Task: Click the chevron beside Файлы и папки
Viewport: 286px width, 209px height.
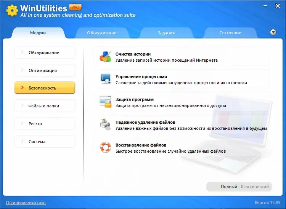Action: 22,105
